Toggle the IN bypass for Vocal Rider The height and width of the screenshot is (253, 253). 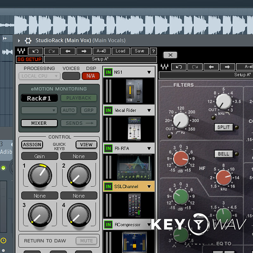click(108, 110)
